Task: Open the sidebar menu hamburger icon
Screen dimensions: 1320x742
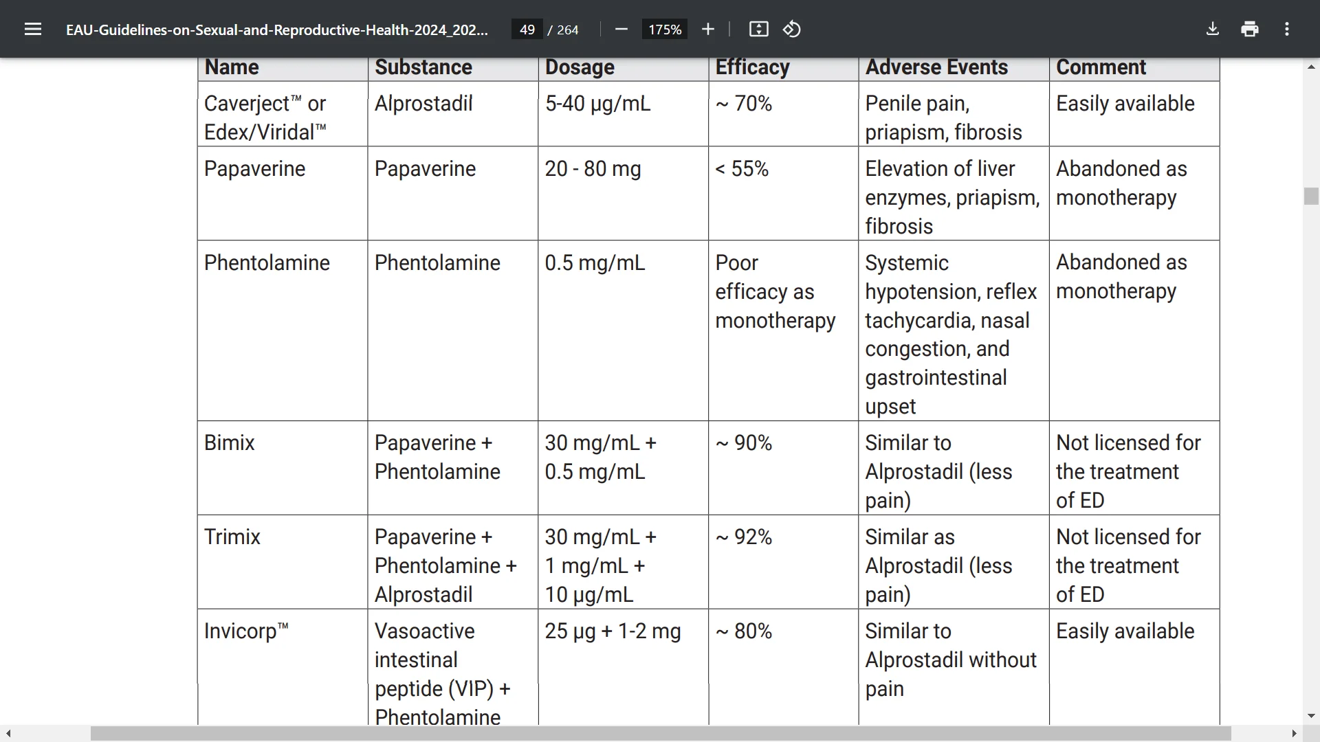Action: tap(33, 29)
